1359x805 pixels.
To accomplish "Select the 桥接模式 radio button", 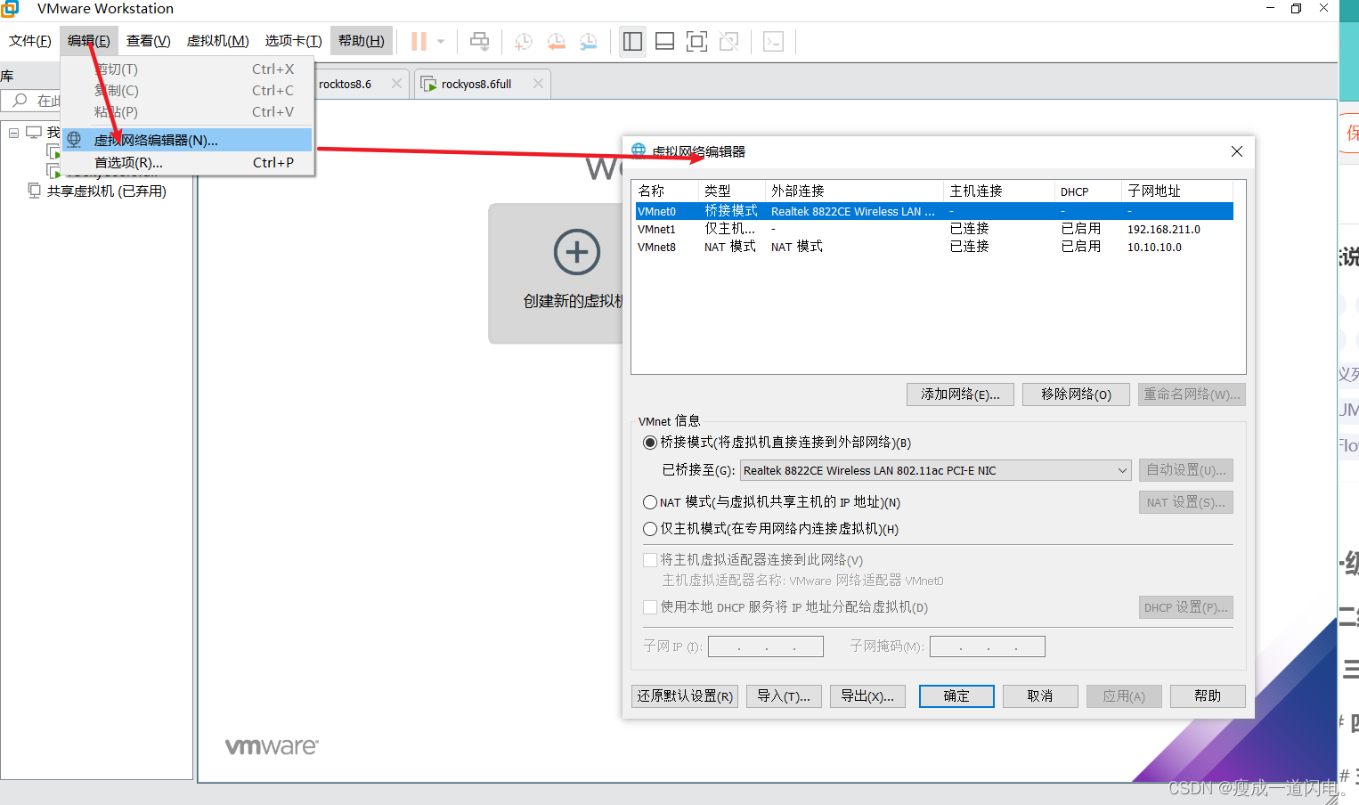I will [650, 443].
